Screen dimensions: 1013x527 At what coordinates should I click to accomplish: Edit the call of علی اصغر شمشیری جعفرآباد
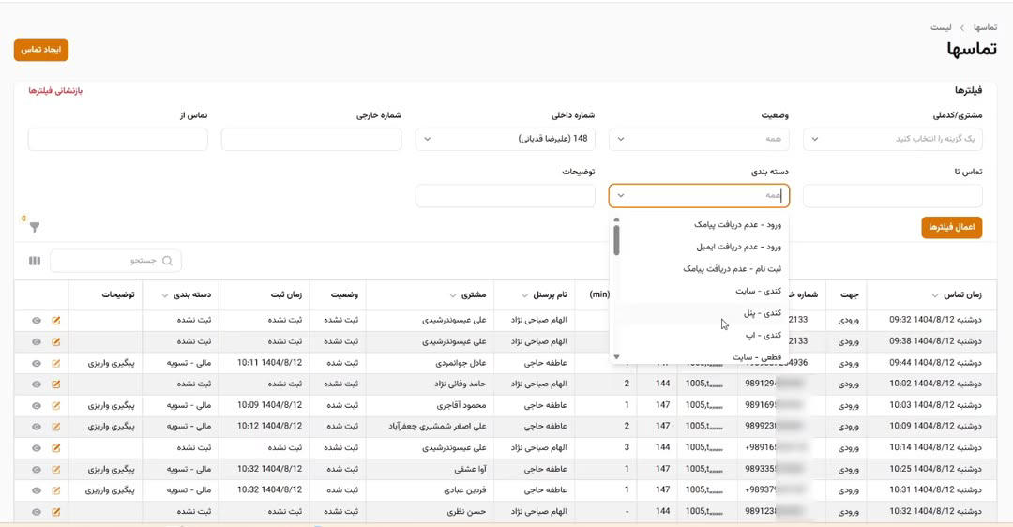[x=56, y=427]
